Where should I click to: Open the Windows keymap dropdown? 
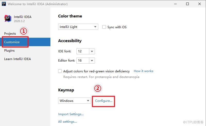pyautogui.click(x=75, y=101)
